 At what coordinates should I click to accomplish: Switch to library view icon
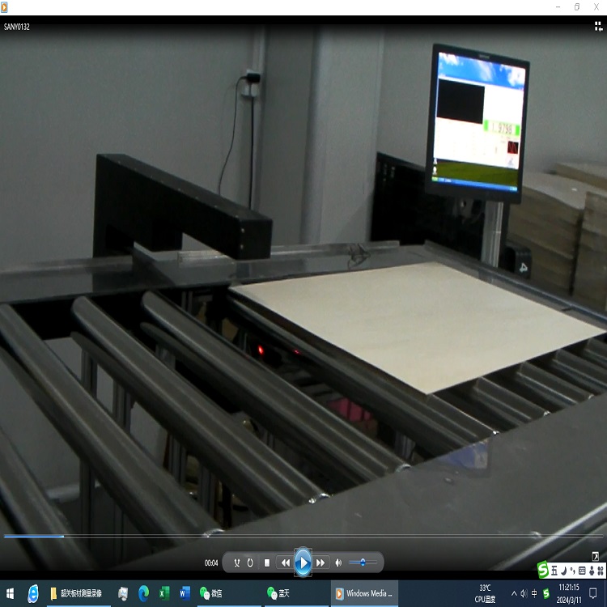(599, 26)
